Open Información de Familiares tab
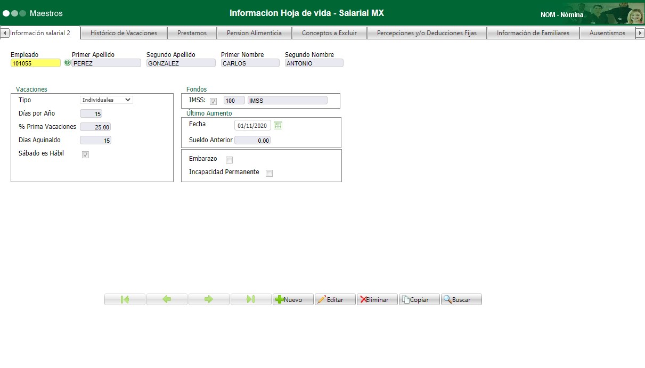 pos(533,33)
